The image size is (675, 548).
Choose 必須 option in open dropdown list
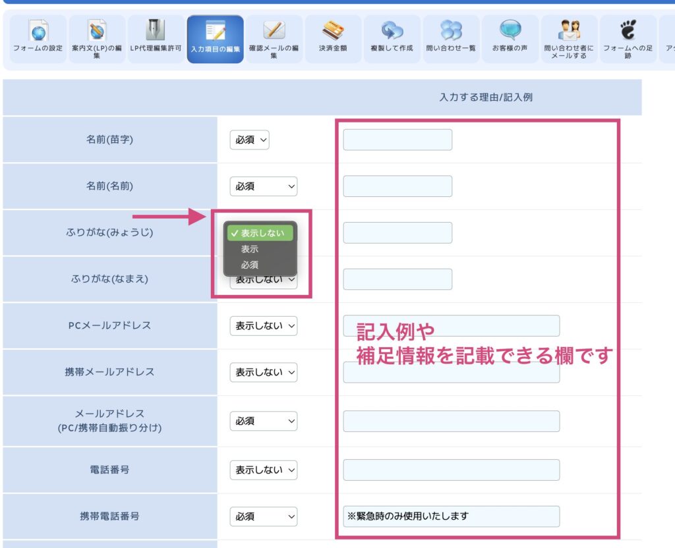(250, 265)
